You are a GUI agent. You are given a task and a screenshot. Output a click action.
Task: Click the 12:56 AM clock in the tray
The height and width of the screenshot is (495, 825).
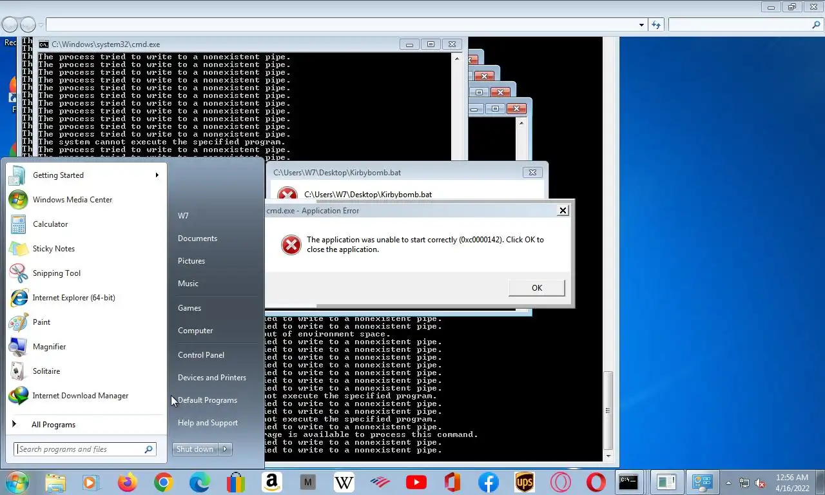click(792, 483)
